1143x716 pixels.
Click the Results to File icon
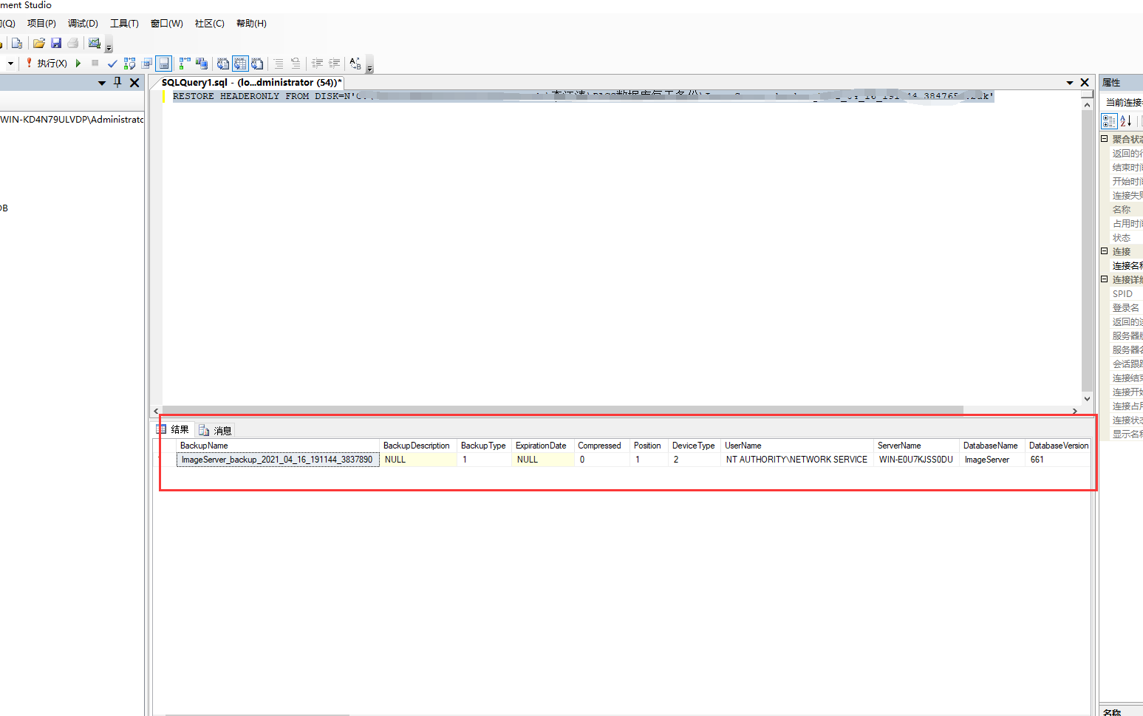[257, 64]
